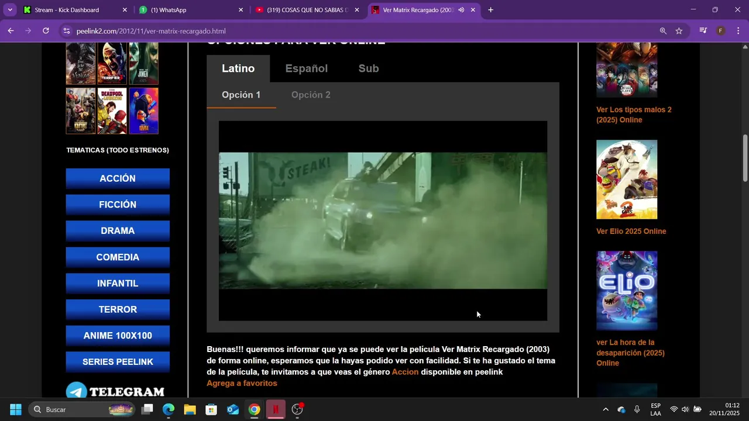Close the Stream - Kick Dashboard tab
This screenshot has height=421, width=749.
(x=125, y=10)
